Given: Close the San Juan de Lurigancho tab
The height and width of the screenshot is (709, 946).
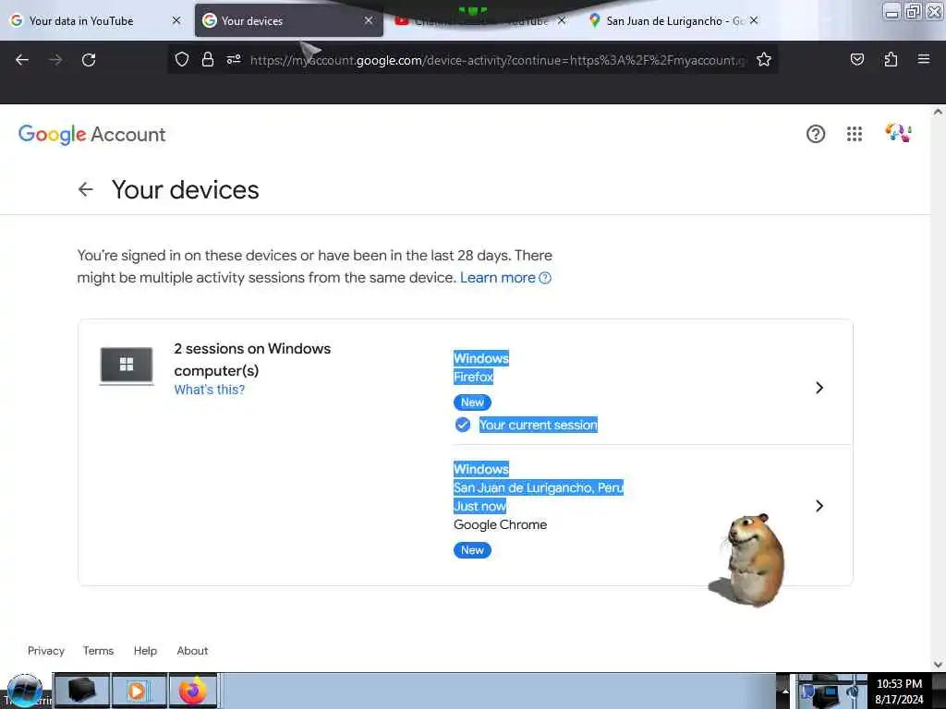Looking at the screenshot, I should pyautogui.click(x=754, y=20).
